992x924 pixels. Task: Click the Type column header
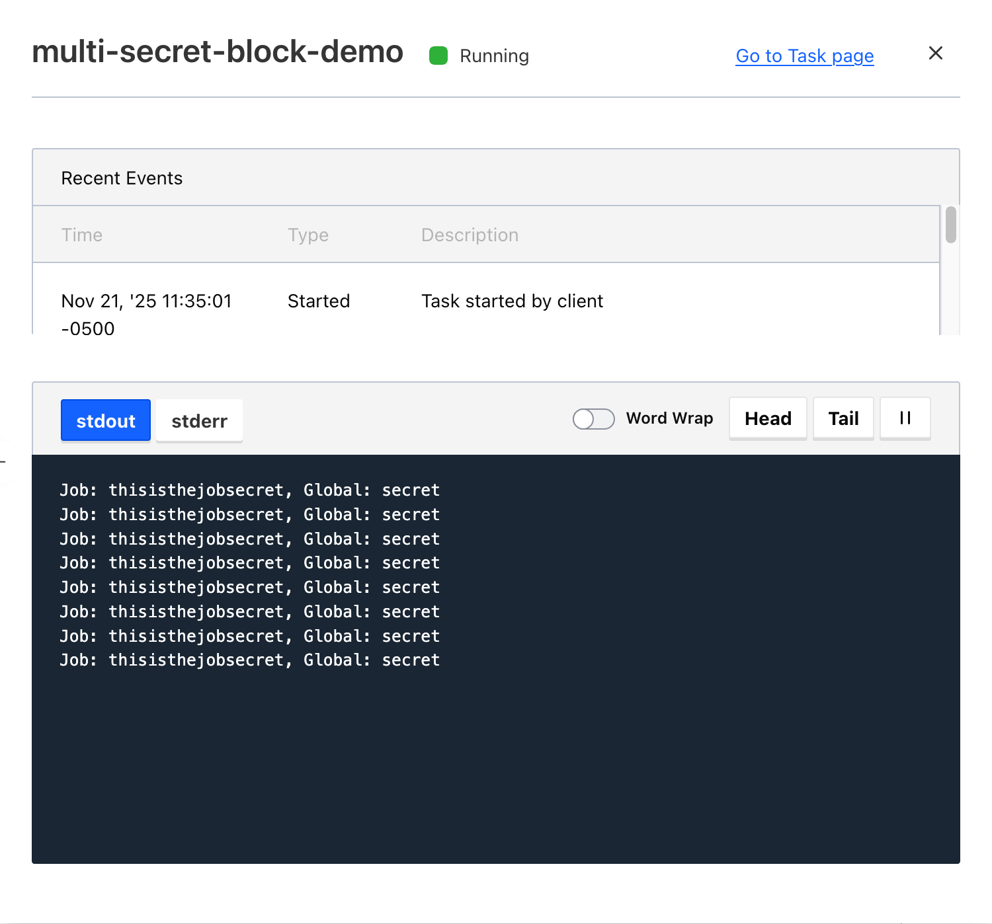click(308, 235)
